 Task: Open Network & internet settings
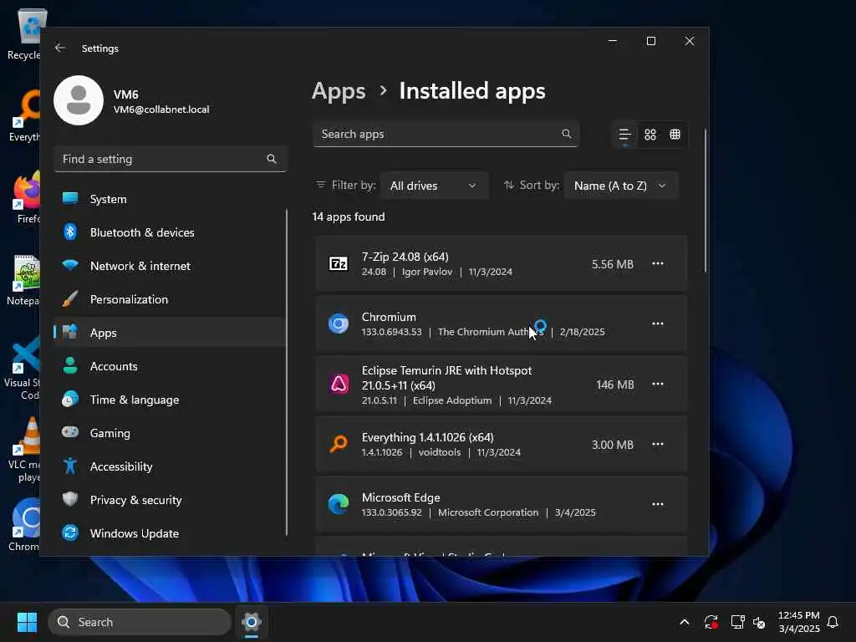click(x=169, y=266)
